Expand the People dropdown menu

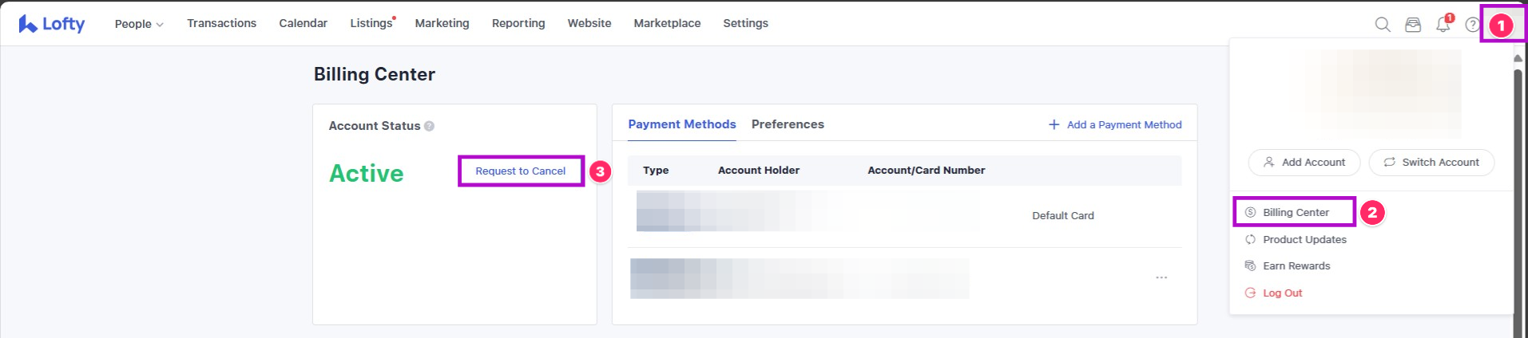(139, 24)
